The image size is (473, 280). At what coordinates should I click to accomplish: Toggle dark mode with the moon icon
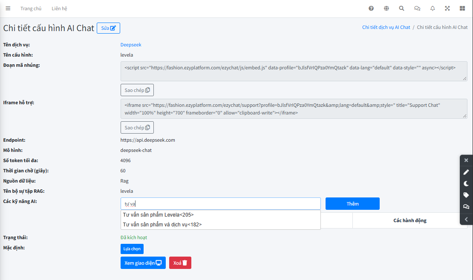click(466, 183)
